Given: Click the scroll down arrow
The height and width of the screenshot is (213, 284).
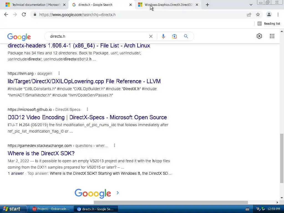Looking at the screenshot, I should click(282, 198).
